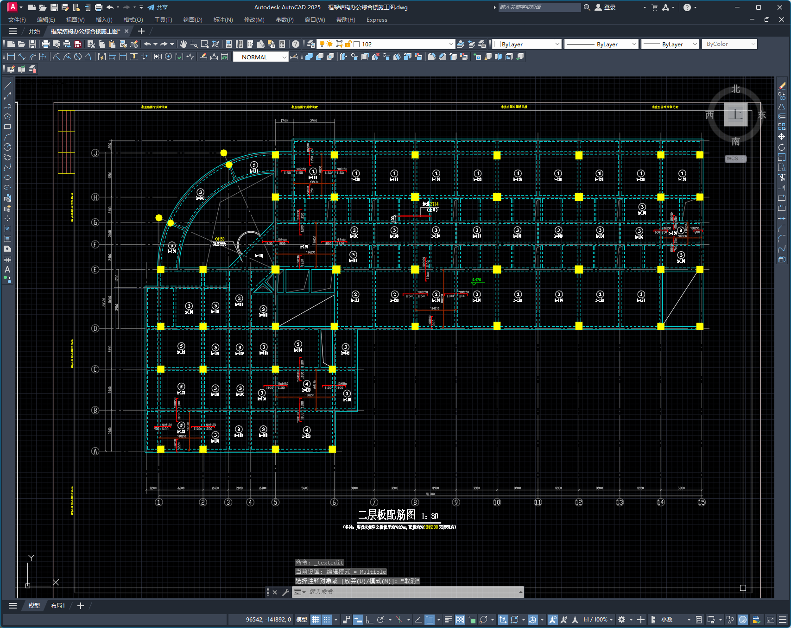Click the layer color swatch beside 102

(x=357, y=44)
